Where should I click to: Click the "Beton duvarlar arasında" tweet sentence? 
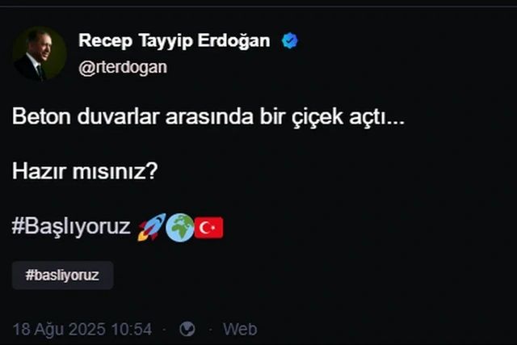132,116
